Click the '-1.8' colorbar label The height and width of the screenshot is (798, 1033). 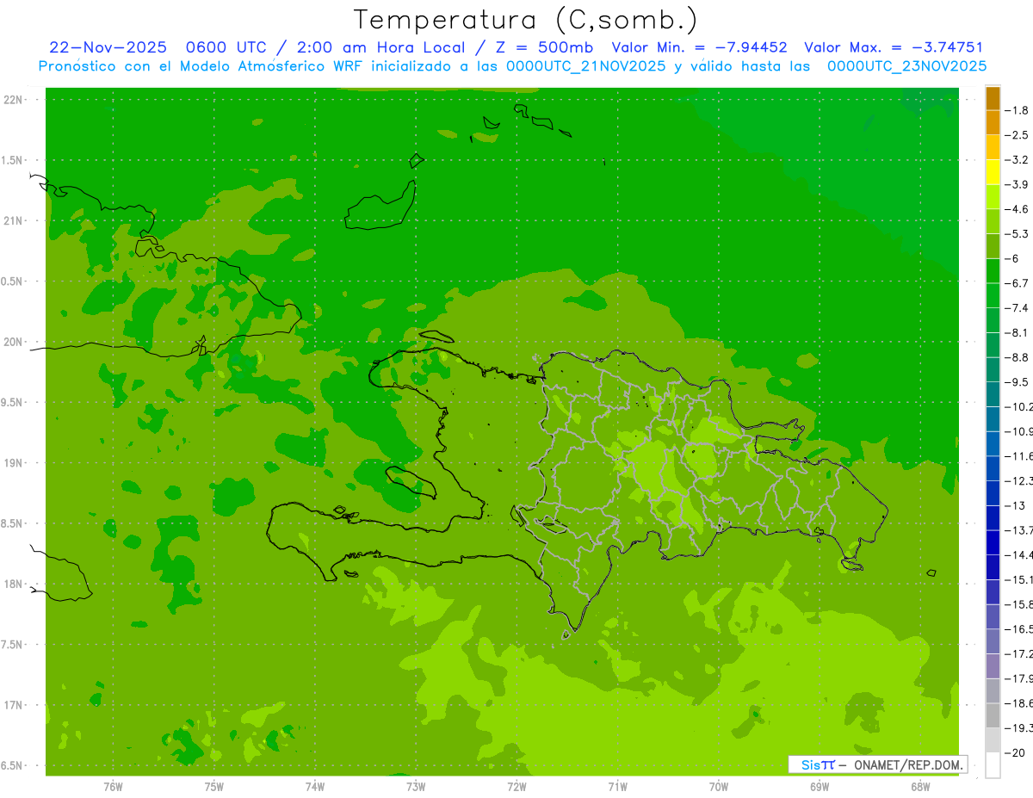click(x=1017, y=110)
